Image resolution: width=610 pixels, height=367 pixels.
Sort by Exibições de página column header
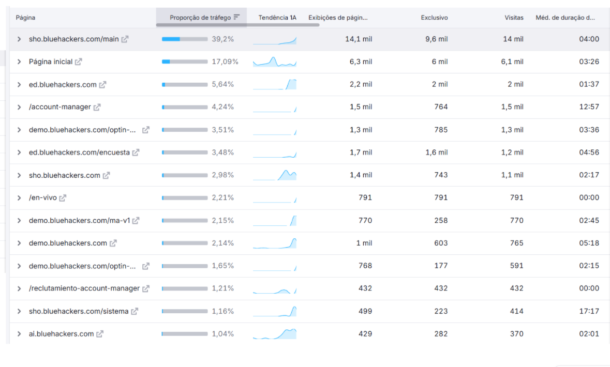(x=338, y=18)
